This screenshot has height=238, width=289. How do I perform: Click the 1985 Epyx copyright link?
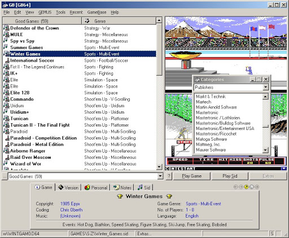pyautogui.click(x=70, y=204)
